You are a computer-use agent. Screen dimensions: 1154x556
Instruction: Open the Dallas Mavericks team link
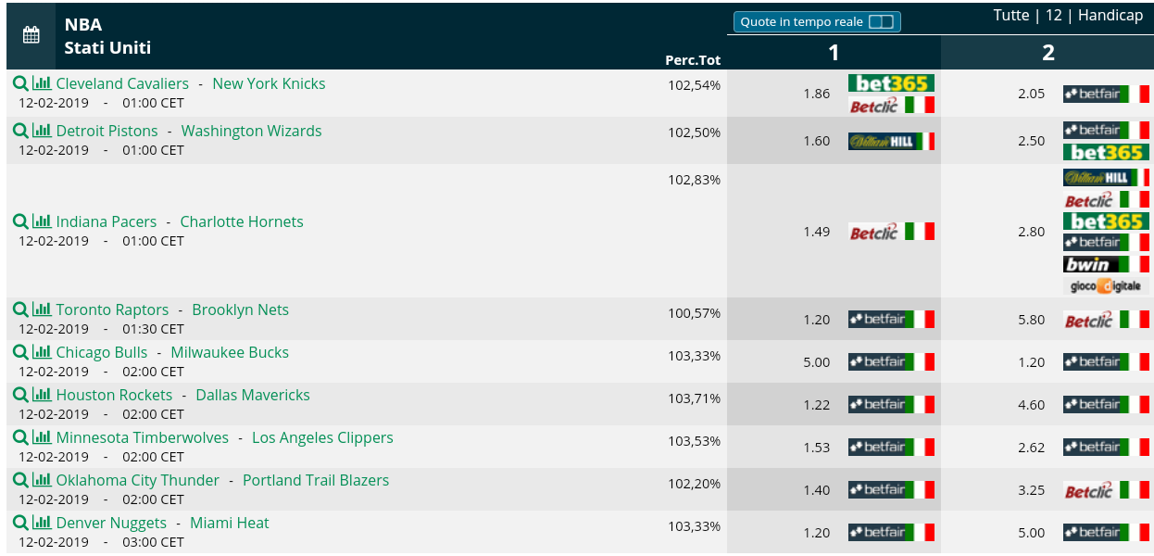(253, 395)
